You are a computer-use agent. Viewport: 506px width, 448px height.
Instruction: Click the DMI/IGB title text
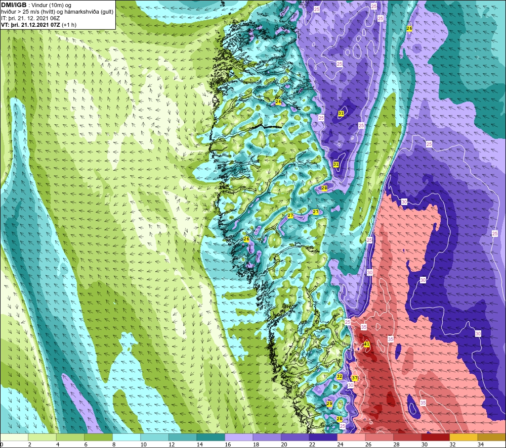pos(14,5)
